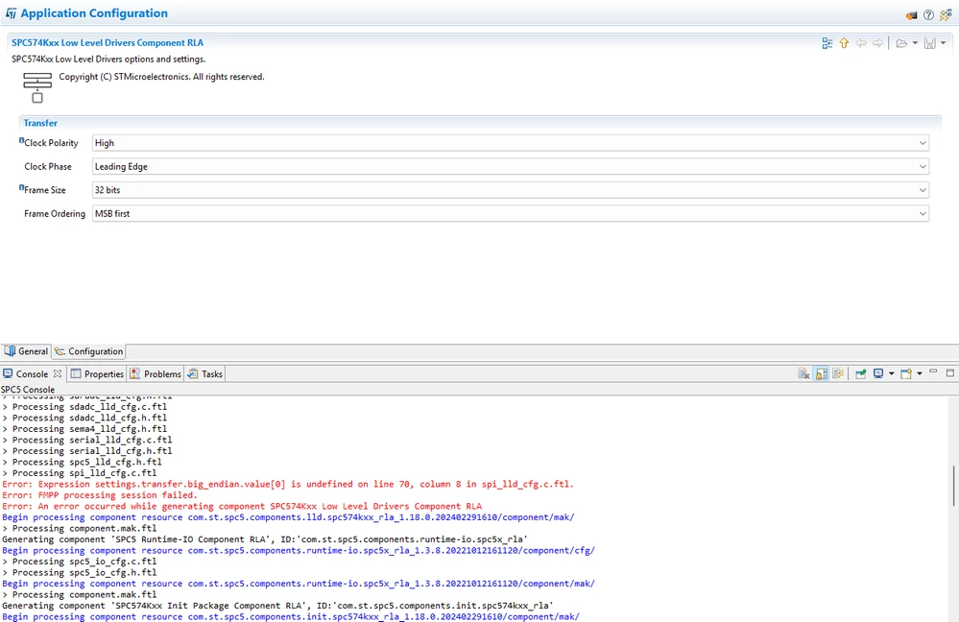Switch to the General tab
The height and width of the screenshot is (622, 959).
(x=26, y=351)
